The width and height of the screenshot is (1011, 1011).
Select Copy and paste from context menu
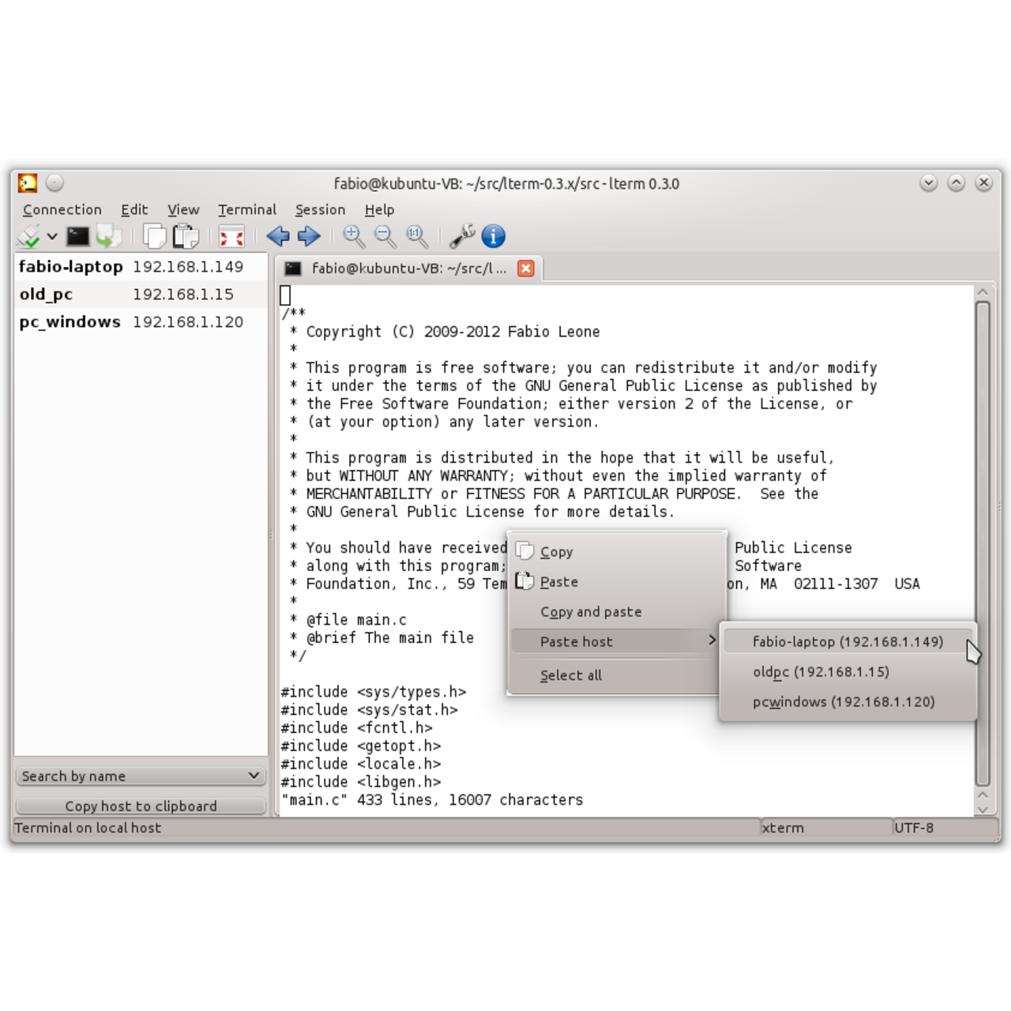click(x=591, y=611)
